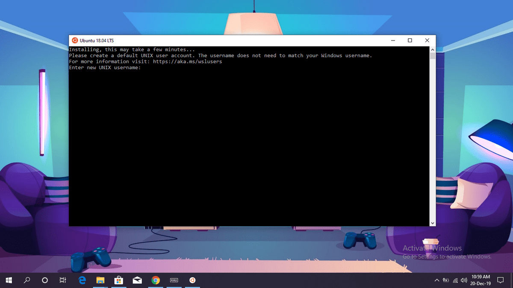Screen dimensions: 513x288
Task: Open Kali Linux app on taskbar
Action: click(x=174, y=280)
